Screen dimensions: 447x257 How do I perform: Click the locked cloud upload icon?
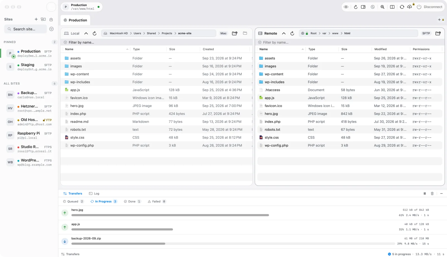point(410,6)
